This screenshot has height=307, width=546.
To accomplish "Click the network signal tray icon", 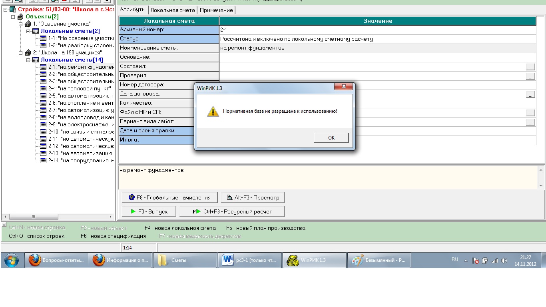I will [x=495, y=261].
